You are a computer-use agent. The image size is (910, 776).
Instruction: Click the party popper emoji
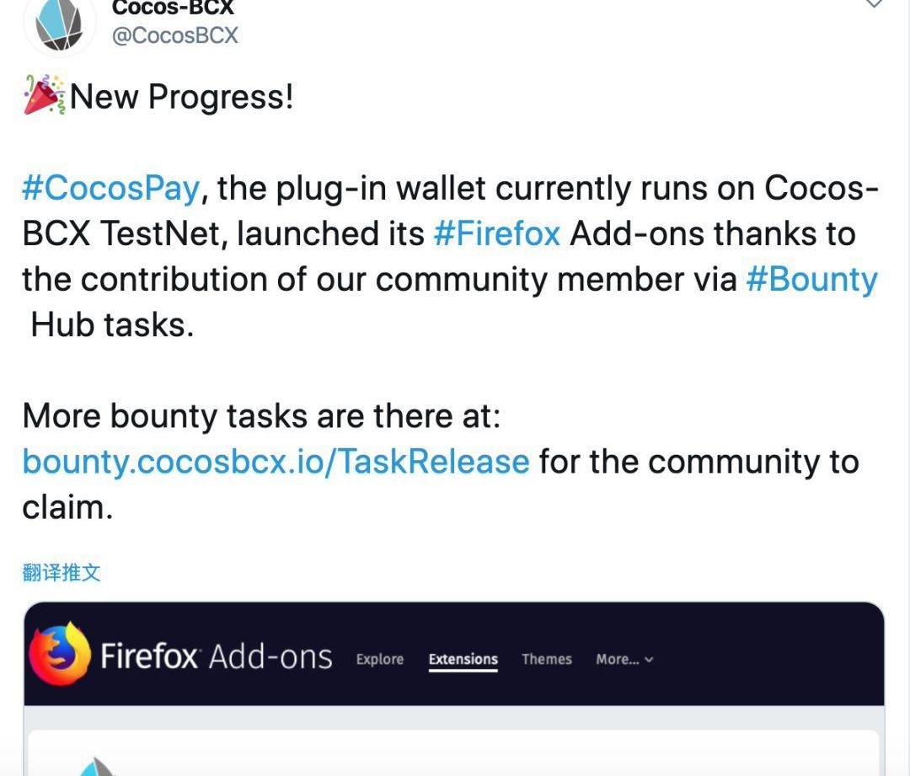click(x=44, y=95)
